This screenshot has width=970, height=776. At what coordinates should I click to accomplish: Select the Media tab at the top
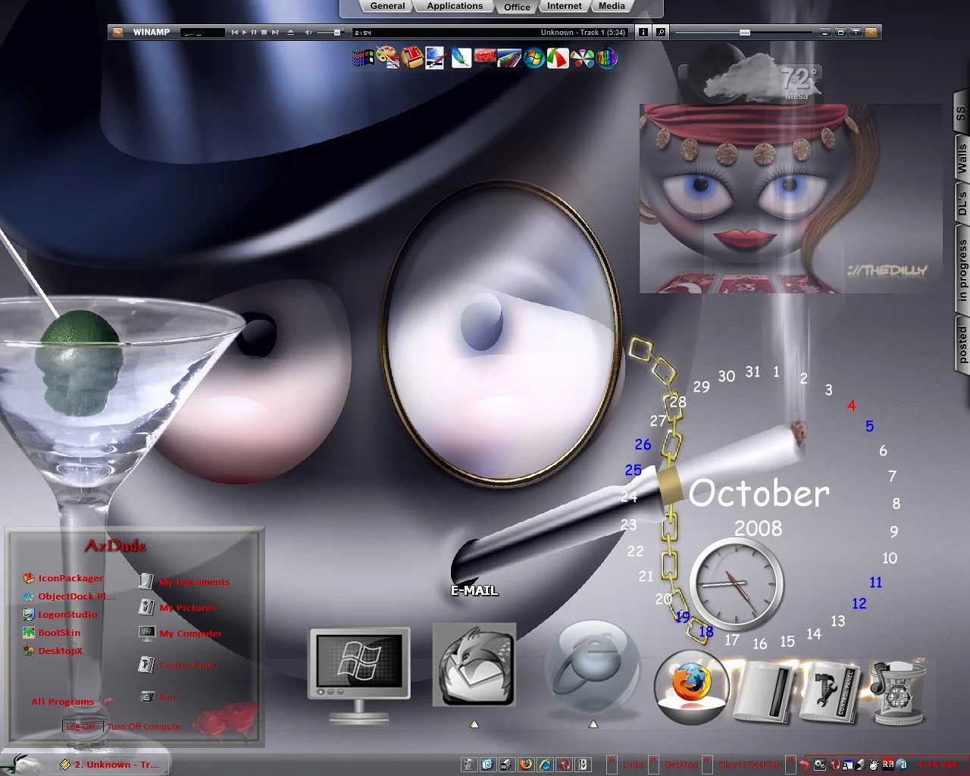(x=612, y=6)
